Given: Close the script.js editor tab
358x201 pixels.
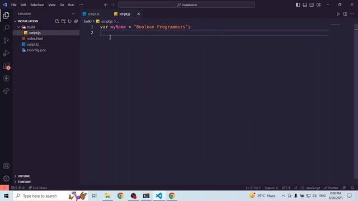Looking at the screenshot, I should coord(139,14).
